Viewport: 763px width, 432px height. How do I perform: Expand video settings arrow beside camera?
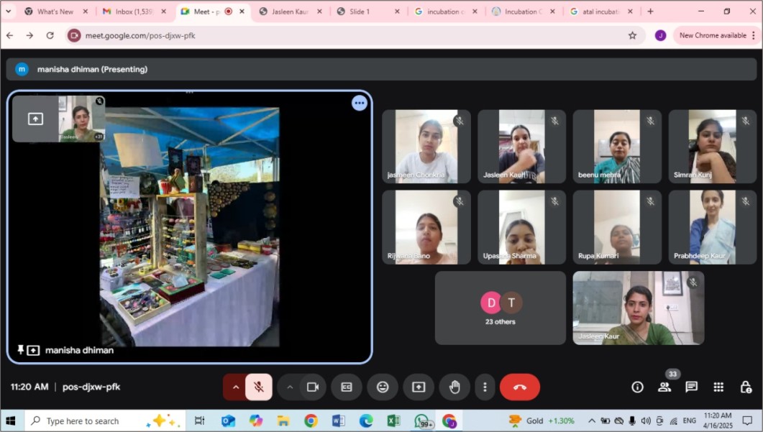pos(290,387)
